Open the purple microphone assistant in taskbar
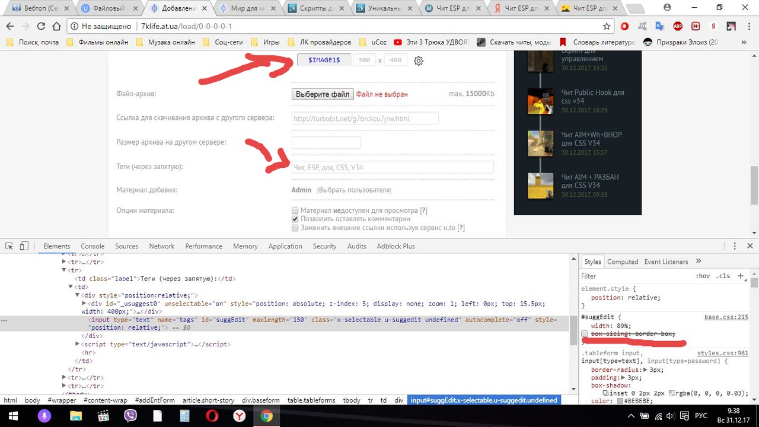The height and width of the screenshot is (427, 759). tap(43, 416)
